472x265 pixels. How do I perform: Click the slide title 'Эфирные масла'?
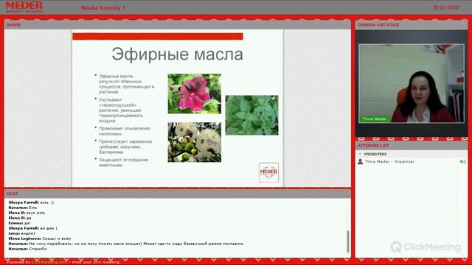177,54
